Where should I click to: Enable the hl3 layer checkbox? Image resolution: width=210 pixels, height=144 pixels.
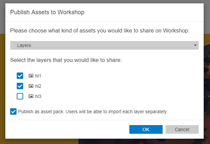pyautogui.click(x=20, y=96)
